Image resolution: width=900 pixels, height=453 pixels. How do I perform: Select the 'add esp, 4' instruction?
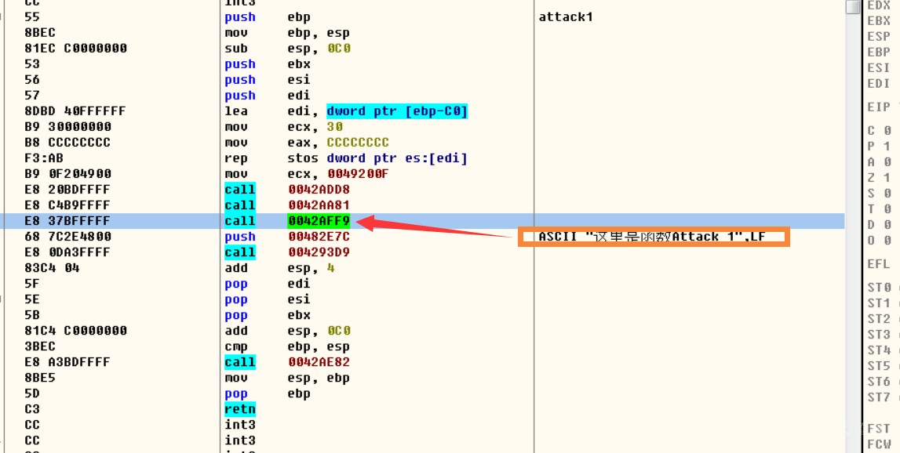click(279, 268)
